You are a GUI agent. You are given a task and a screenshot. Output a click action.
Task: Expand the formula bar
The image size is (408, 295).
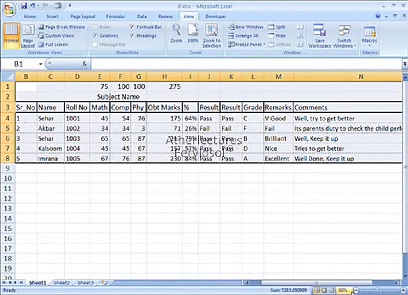click(x=405, y=64)
